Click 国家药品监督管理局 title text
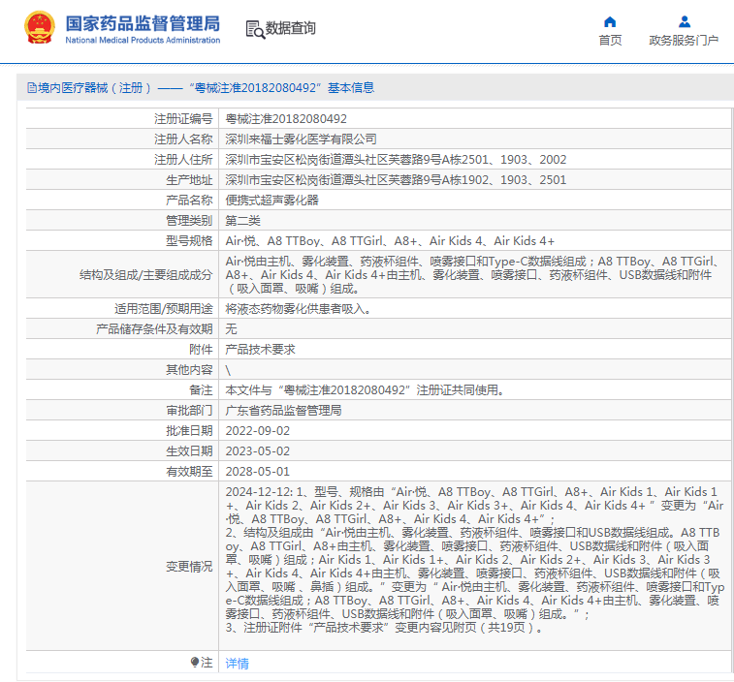The width and height of the screenshot is (734, 682). tap(143, 23)
